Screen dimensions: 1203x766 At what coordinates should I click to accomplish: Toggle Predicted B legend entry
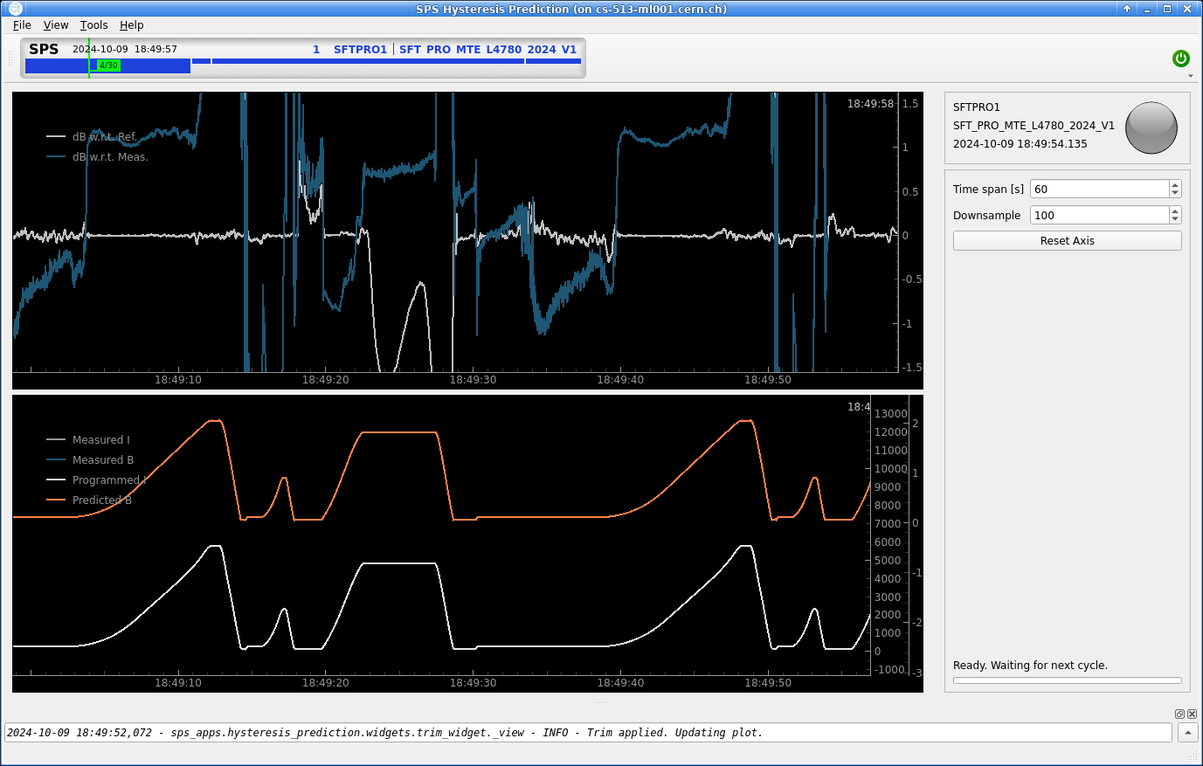click(101, 500)
